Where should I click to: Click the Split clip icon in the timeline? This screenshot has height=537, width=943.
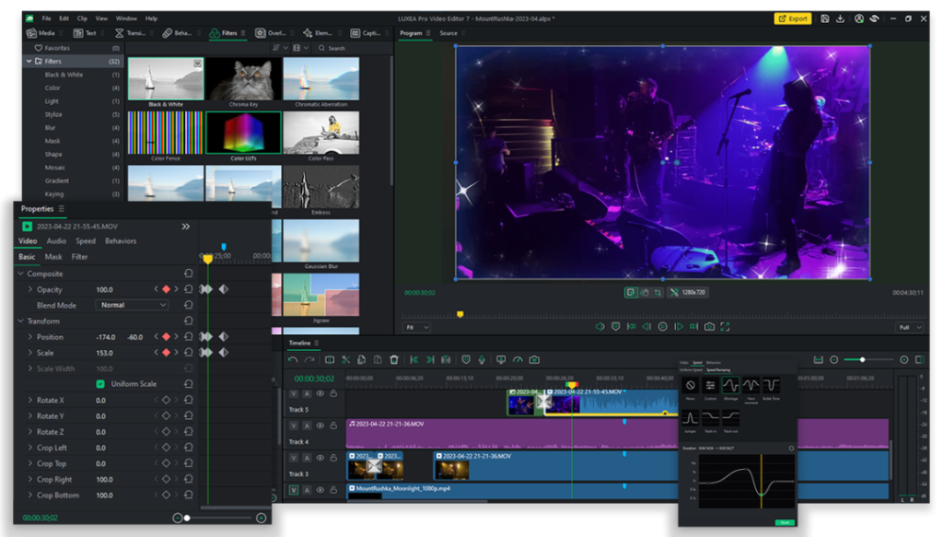pos(330,359)
